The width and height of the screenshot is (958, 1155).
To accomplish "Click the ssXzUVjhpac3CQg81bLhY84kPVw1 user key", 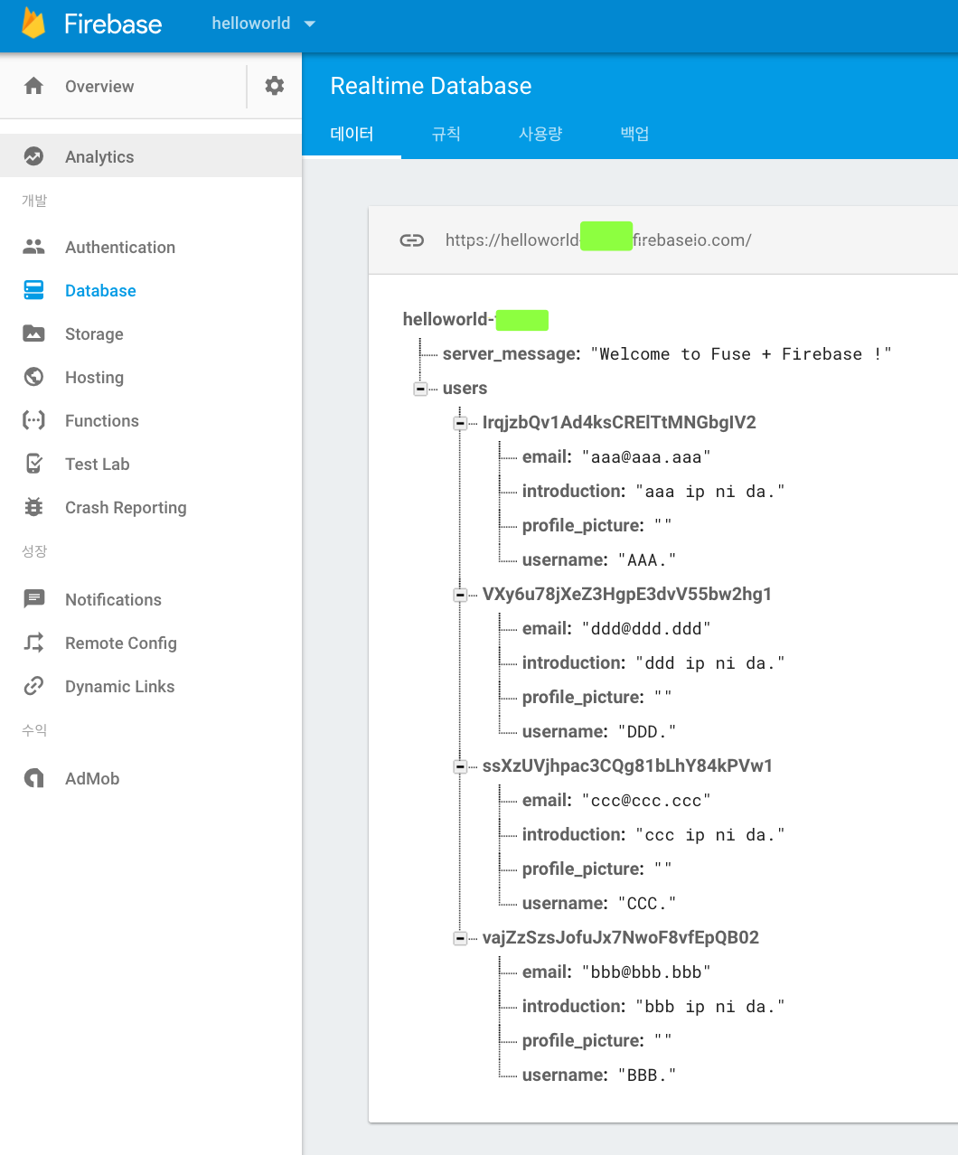I will click(627, 766).
